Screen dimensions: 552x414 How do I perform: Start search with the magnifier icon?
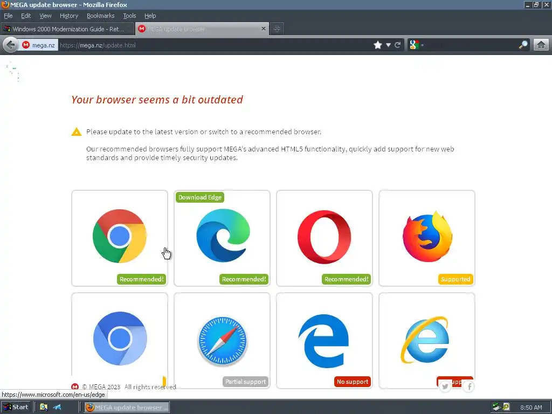523,45
